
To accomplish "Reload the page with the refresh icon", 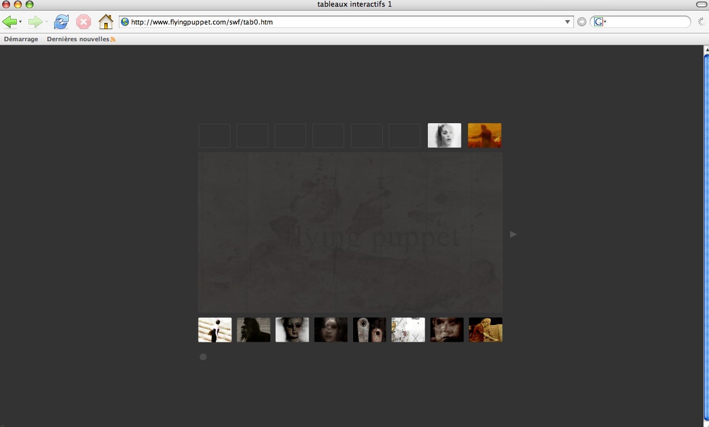I will coord(61,22).
